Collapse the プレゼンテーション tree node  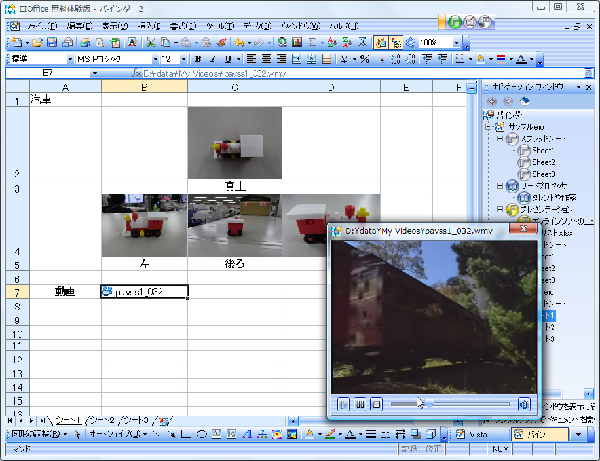[500, 210]
